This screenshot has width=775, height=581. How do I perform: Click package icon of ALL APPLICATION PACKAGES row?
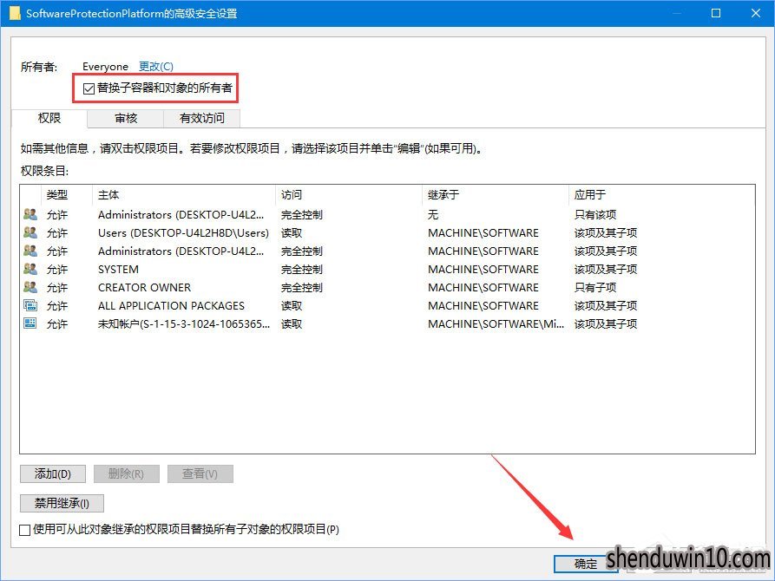click(x=30, y=306)
